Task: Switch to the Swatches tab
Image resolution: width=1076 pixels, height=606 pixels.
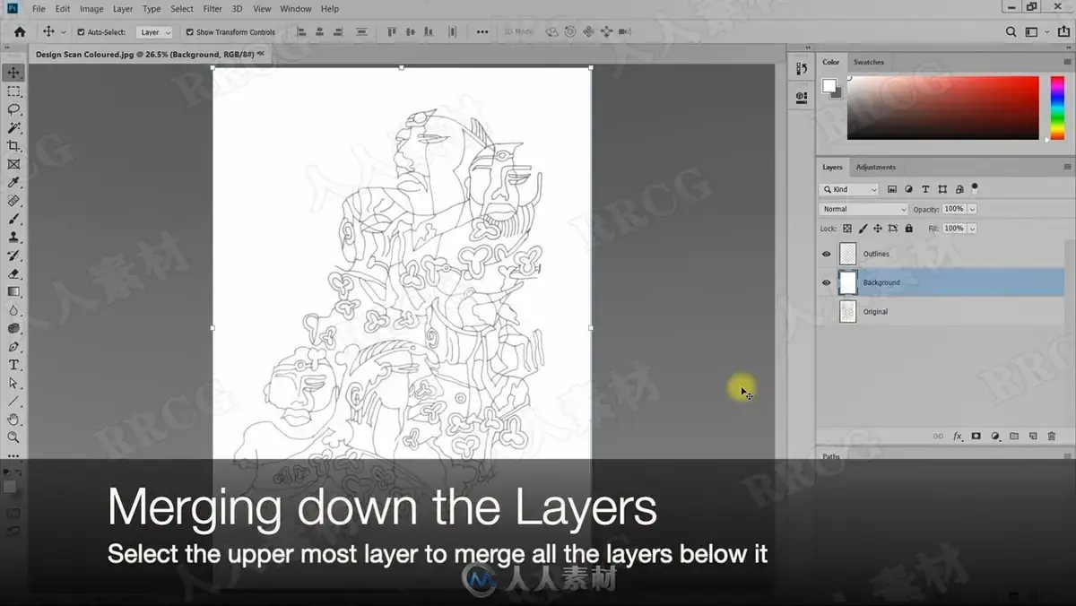Action: tap(868, 62)
